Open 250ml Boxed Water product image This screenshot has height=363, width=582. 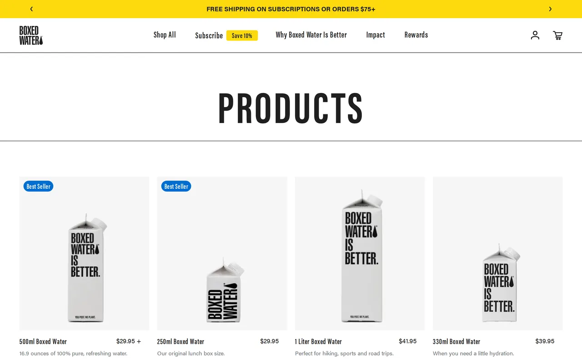coord(222,254)
